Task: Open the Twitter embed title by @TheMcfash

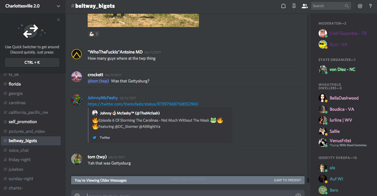Action: (x=130, y=113)
